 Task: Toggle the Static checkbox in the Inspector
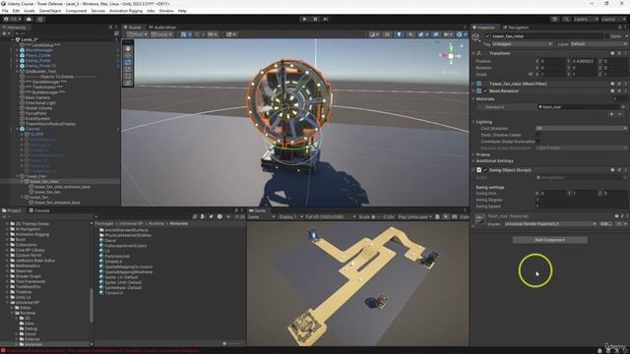click(606, 36)
